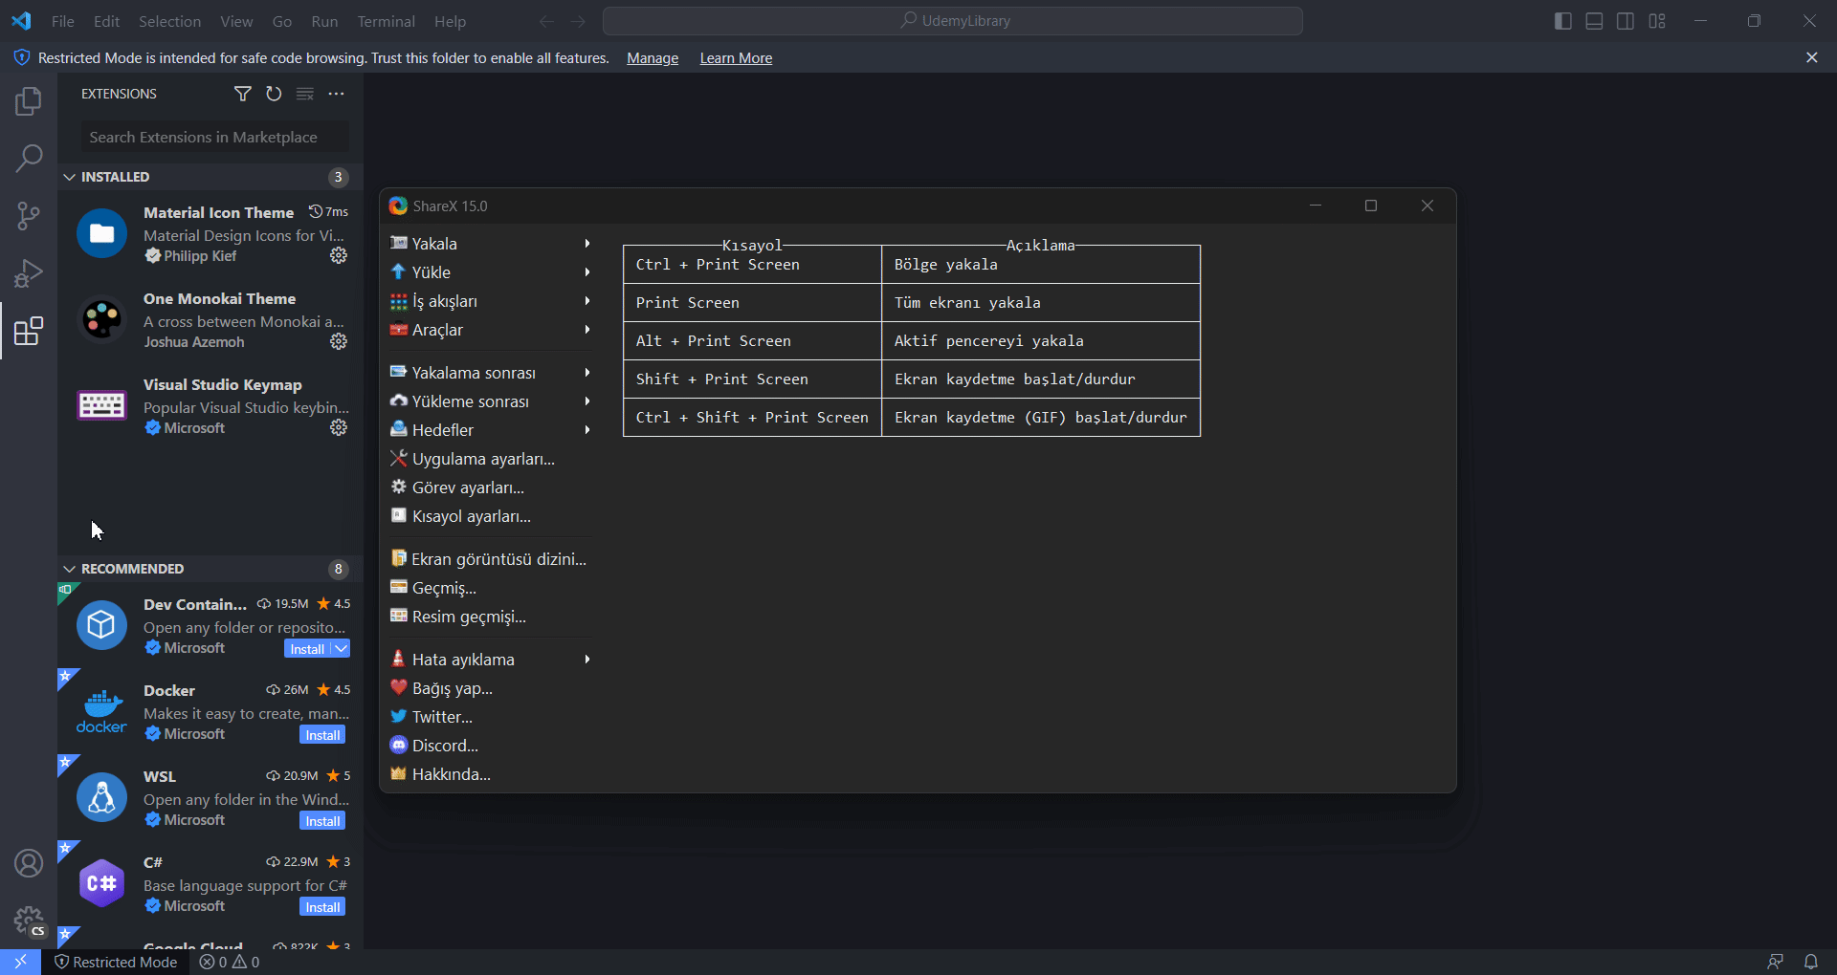Open the Customize Layout control

[1658, 20]
